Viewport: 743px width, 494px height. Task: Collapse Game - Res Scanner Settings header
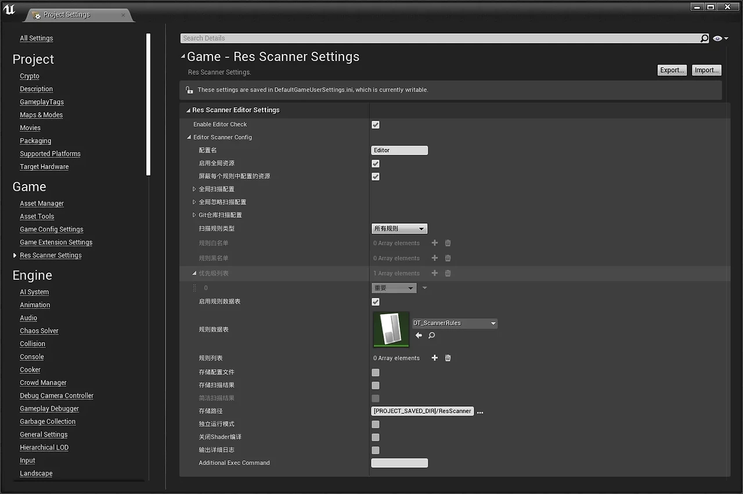pos(183,57)
